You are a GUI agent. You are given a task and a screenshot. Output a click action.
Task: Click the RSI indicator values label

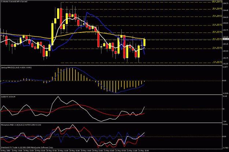[x=8, y=97]
